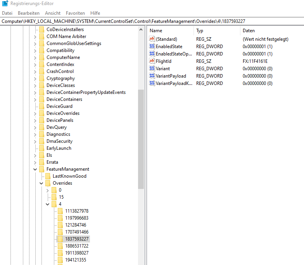The height and width of the screenshot is (265, 304).
Task: Click the tree scrollbar up arrow
Action: [x=141, y=29]
